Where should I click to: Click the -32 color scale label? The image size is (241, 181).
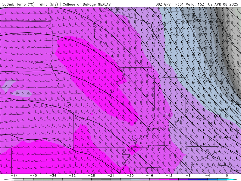tap(72, 176)
